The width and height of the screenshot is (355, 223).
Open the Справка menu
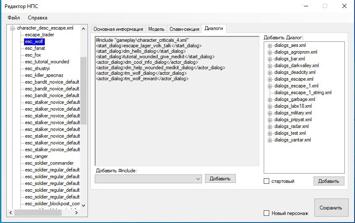tap(38, 18)
